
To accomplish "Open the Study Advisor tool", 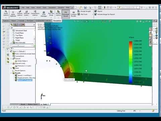I will click(x=6, y=13).
